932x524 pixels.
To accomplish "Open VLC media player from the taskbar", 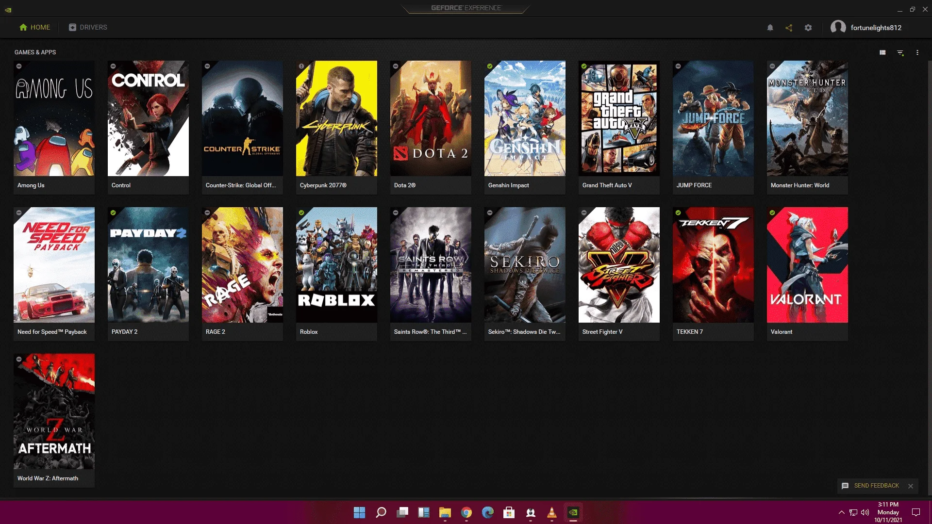I will pos(552,512).
